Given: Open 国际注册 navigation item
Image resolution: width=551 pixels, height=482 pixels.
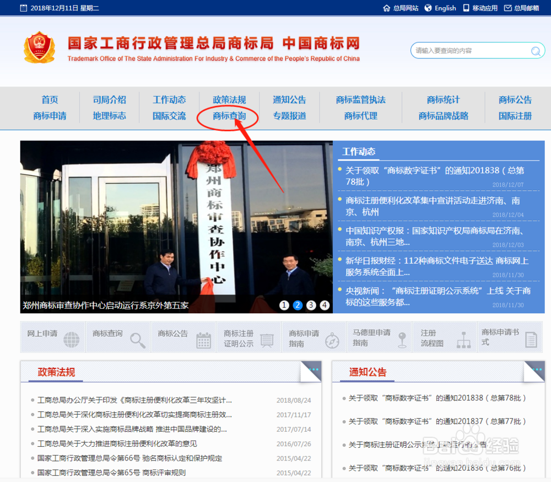Looking at the screenshot, I should [x=515, y=116].
